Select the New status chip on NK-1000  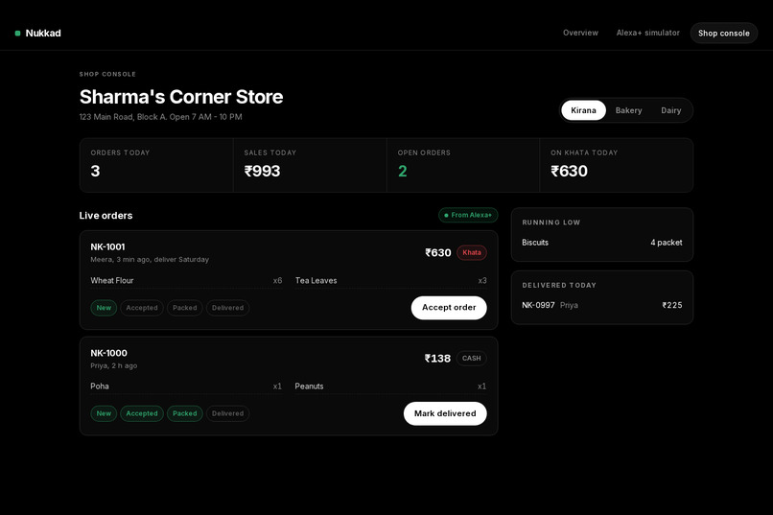point(104,413)
